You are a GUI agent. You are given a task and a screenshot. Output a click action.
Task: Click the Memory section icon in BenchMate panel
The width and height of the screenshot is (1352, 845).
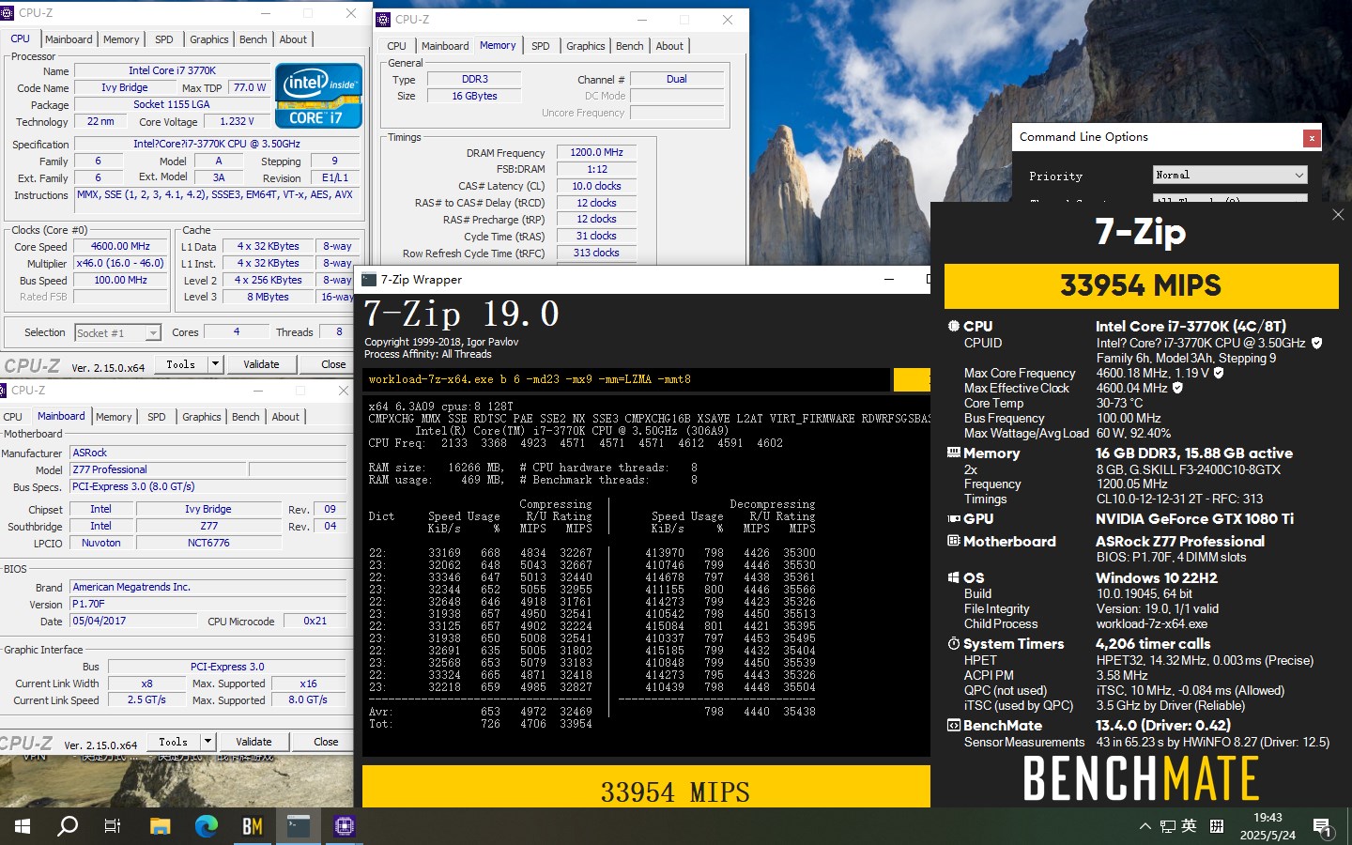(x=954, y=453)
